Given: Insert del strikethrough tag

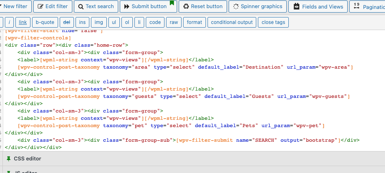Looking at the screenshot, I should 67,22.
